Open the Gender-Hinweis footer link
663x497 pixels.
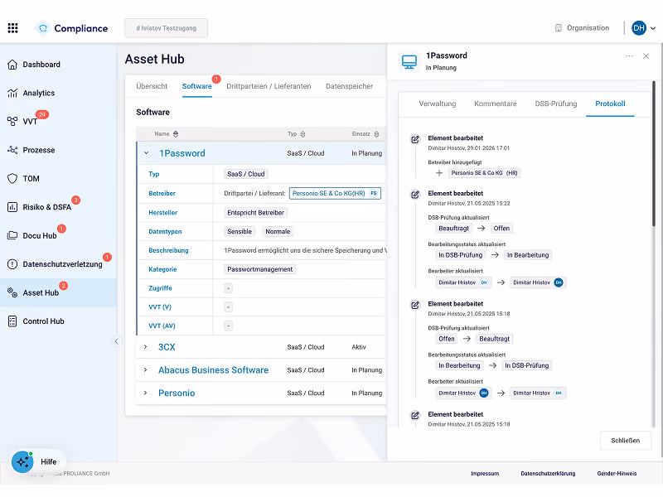(617, 473)
